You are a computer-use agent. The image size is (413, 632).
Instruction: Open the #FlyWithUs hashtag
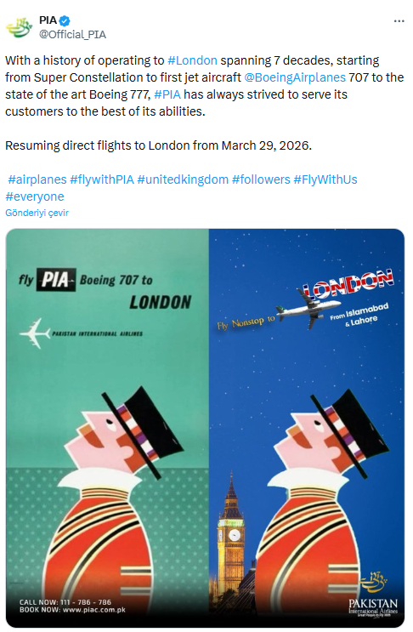click(x=325, y=179)
